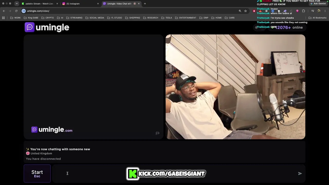
Task: Close the Umingle tab
Action: 139,4
